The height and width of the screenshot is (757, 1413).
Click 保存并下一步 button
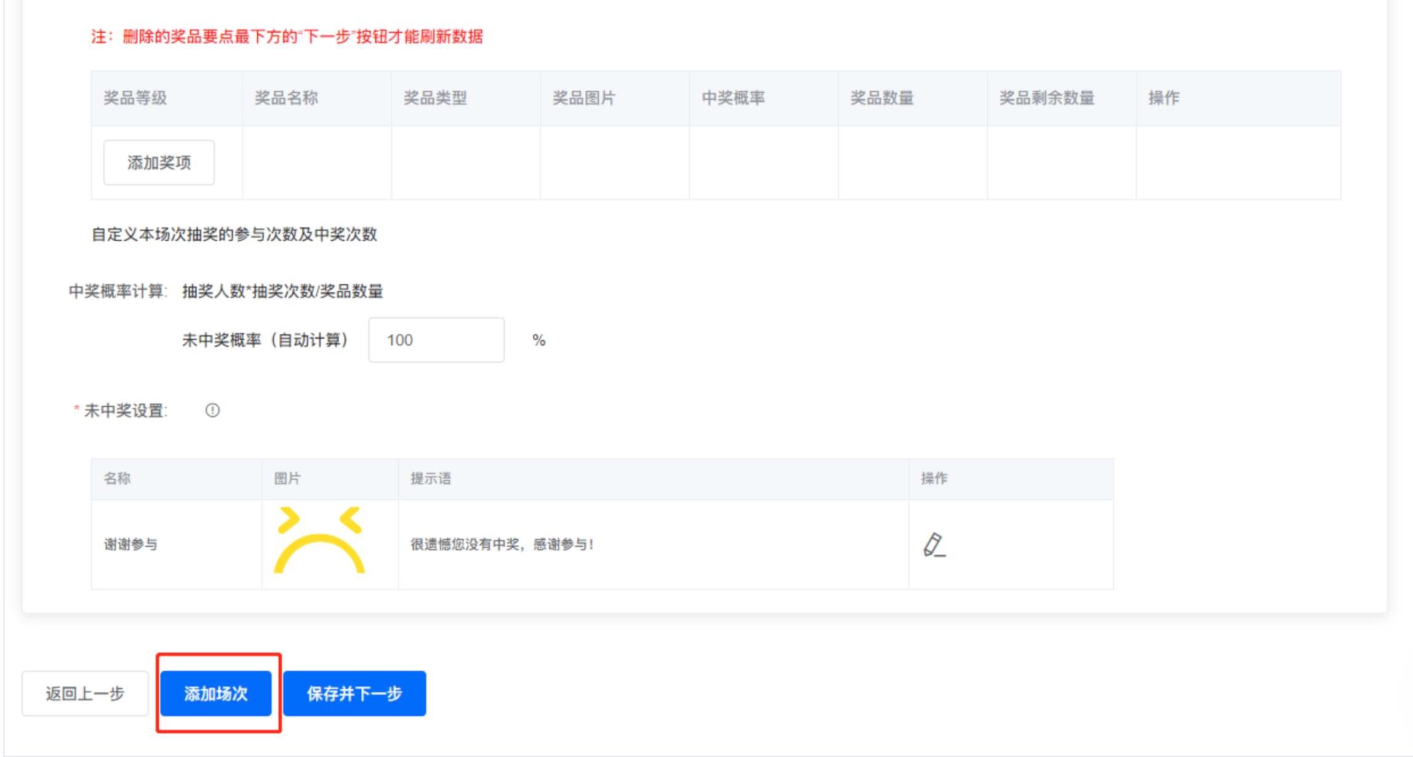point(354,694)
